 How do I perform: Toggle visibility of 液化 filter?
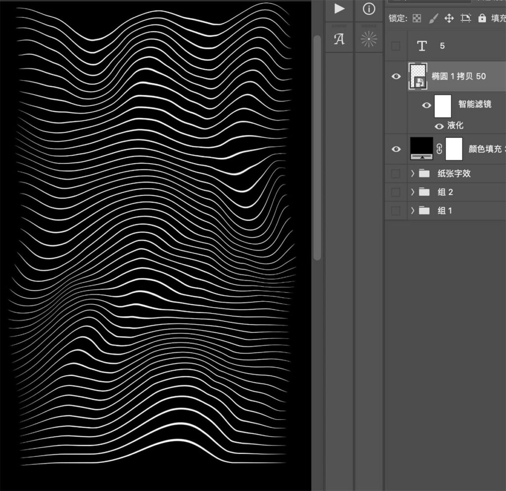click(x=439, y=126)
